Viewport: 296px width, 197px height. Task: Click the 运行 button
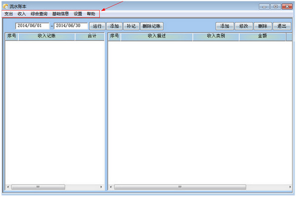97,26
